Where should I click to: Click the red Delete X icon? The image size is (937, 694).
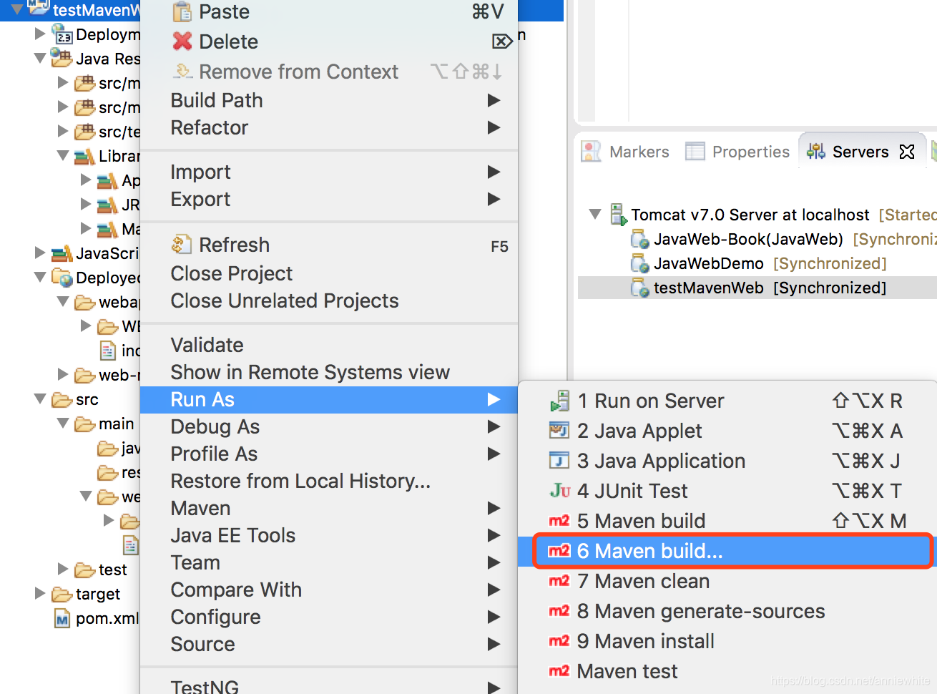click(182, 41)
